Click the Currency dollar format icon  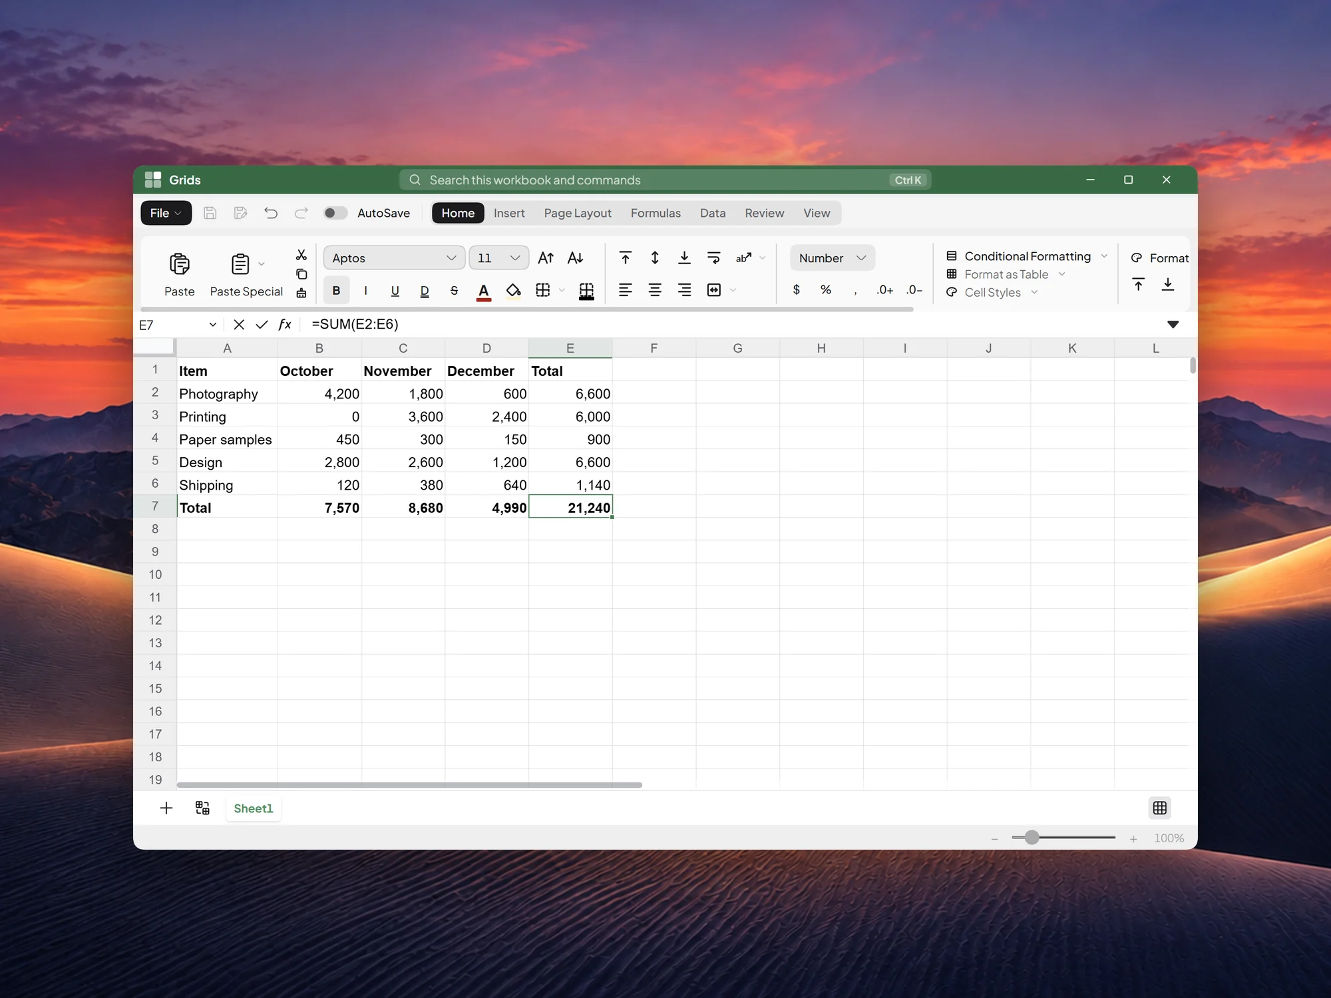[x=797, y=289]
